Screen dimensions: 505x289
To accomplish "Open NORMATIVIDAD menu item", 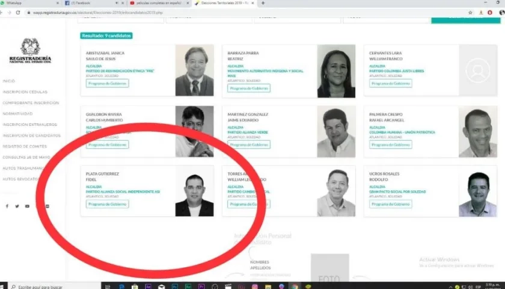I will click(x=17, y=114).
